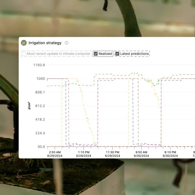Click the 612.2 y-axis tick label
Viewport: 195px width, 195px height.
click(x=40, y=106)
